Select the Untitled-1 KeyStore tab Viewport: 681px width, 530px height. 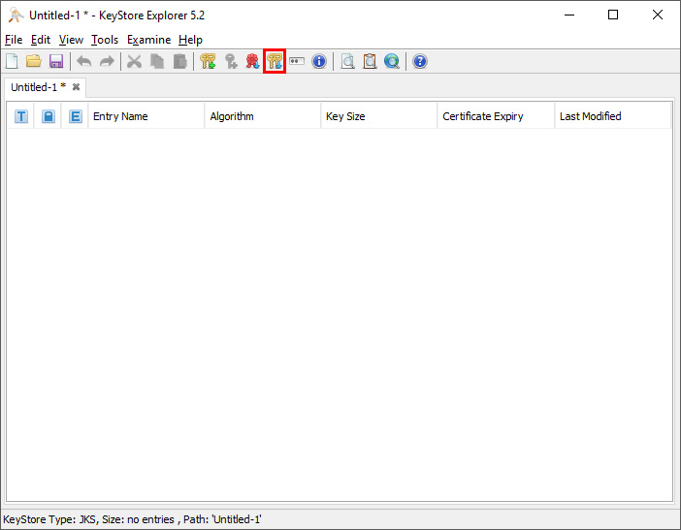click(x=46, y=87)
